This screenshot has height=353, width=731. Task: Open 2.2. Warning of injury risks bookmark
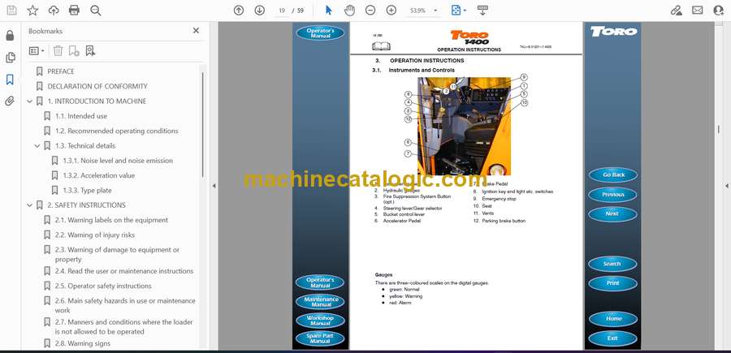tap(95, 235)
